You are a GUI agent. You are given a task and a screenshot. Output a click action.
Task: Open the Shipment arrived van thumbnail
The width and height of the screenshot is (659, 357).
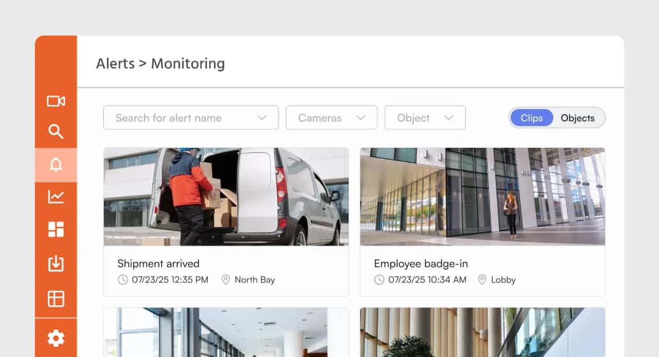coord(226,196)
